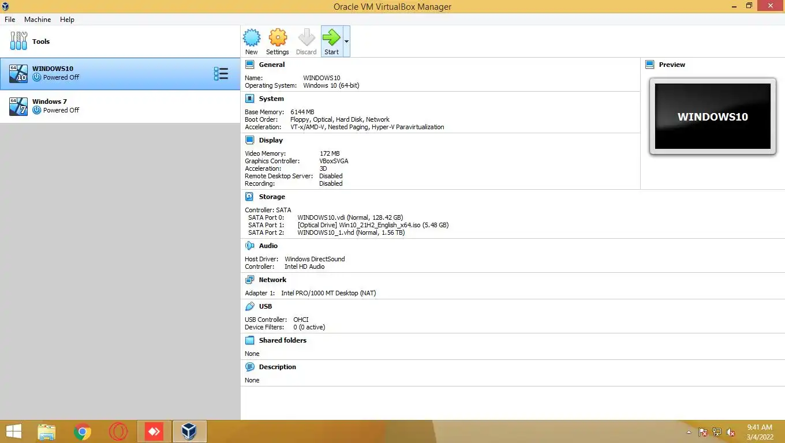Viewport: 785px width, 443px height.
Task: Click the Display section monitor icon
Action: (x=249, y=140)
